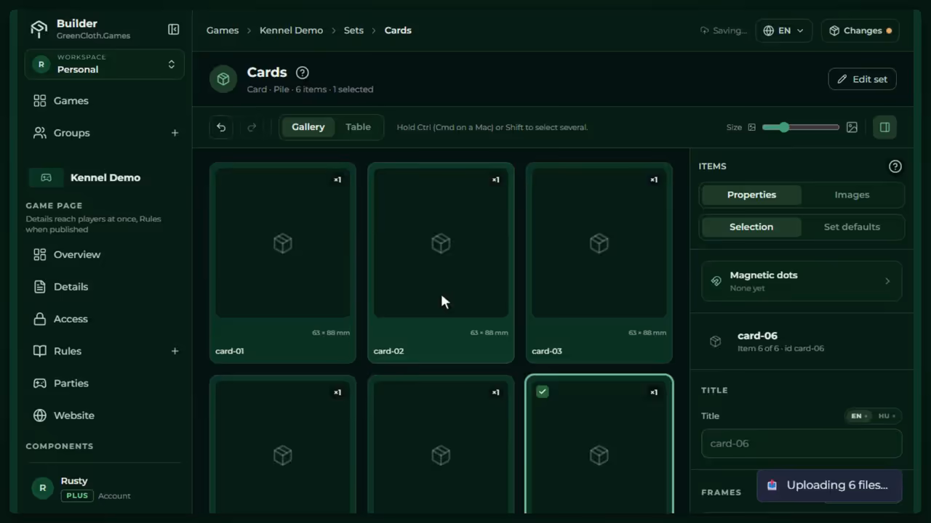The height and width of the screenshot is (523, 931).
Task: Open the Personal workspace switcher
Action: 104,64
